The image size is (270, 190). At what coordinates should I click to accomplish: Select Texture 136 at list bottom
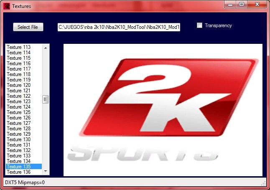(19, 172)
